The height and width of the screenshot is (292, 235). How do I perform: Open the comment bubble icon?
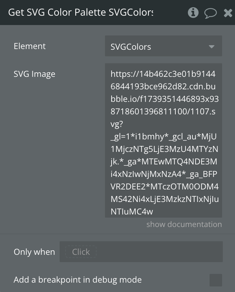point(210,13)
